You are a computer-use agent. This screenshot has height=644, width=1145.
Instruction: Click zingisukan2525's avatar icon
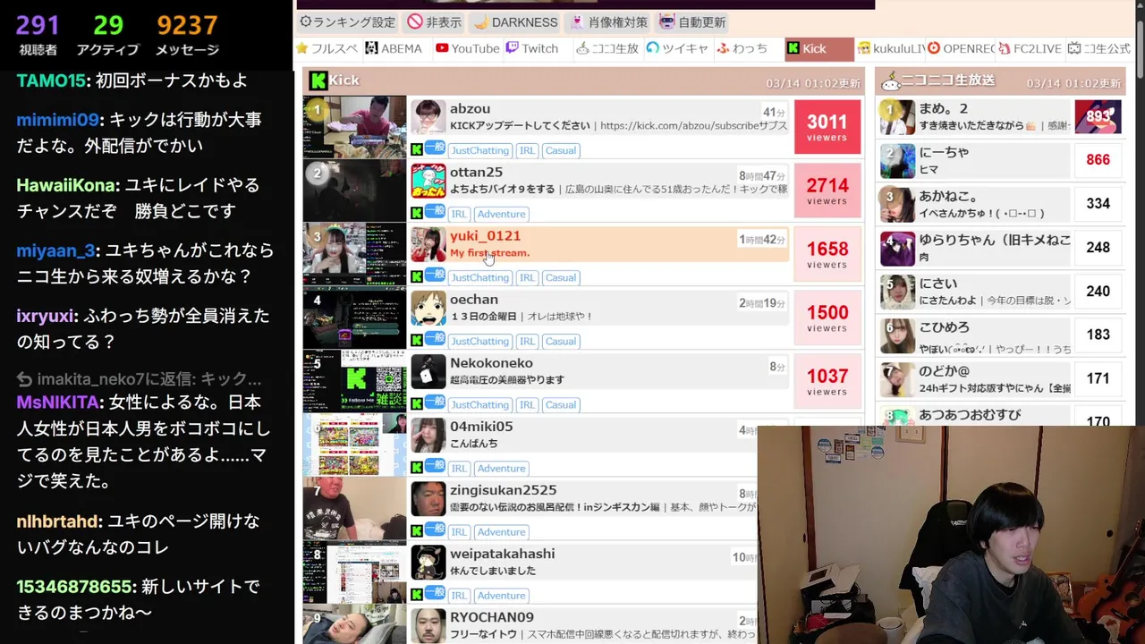pyautogui.click(x=428, y=498)
